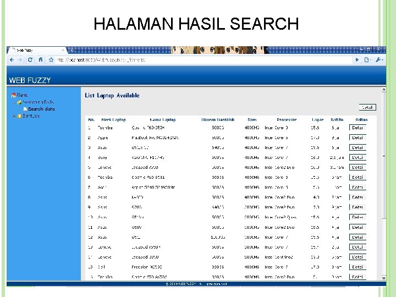Click the Menu home icon in the tree
396x297 pixels.
(14, 95)
